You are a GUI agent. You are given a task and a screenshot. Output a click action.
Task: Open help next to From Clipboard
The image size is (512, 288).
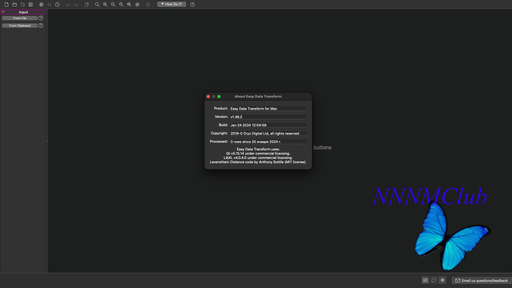pyautogui.click(x=41, y=26)
